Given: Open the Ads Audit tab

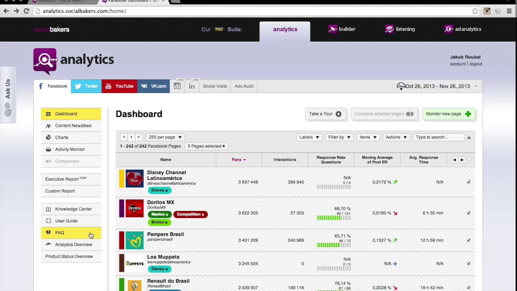Looking at the screenshot, I should (x=244, y=86).
